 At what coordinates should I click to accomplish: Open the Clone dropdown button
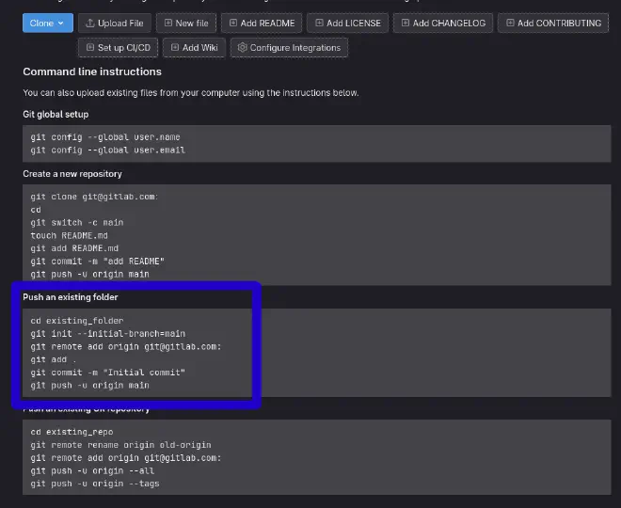(x=48, y=23)
